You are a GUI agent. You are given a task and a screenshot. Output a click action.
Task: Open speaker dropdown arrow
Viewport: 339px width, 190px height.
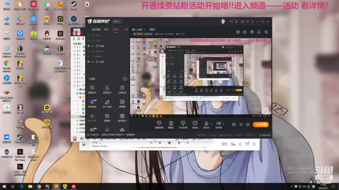point(224,124)
